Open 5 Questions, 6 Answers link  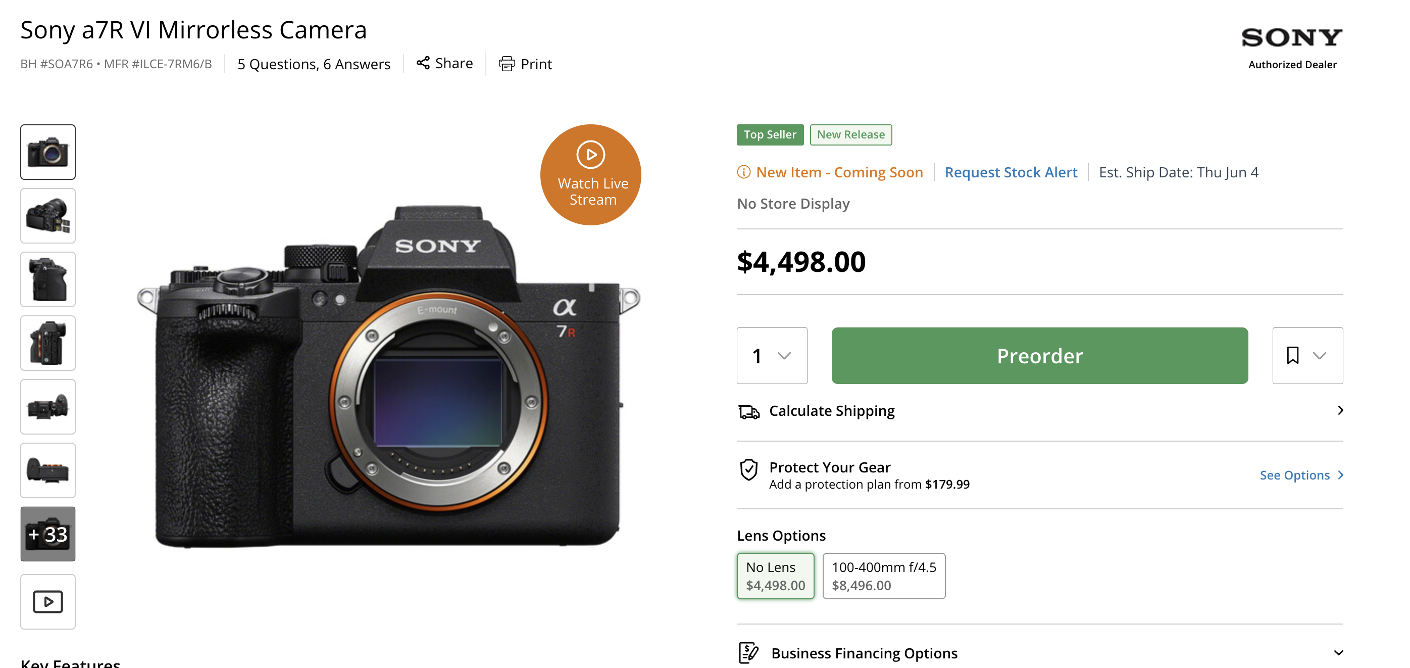(x=314, y=64)
